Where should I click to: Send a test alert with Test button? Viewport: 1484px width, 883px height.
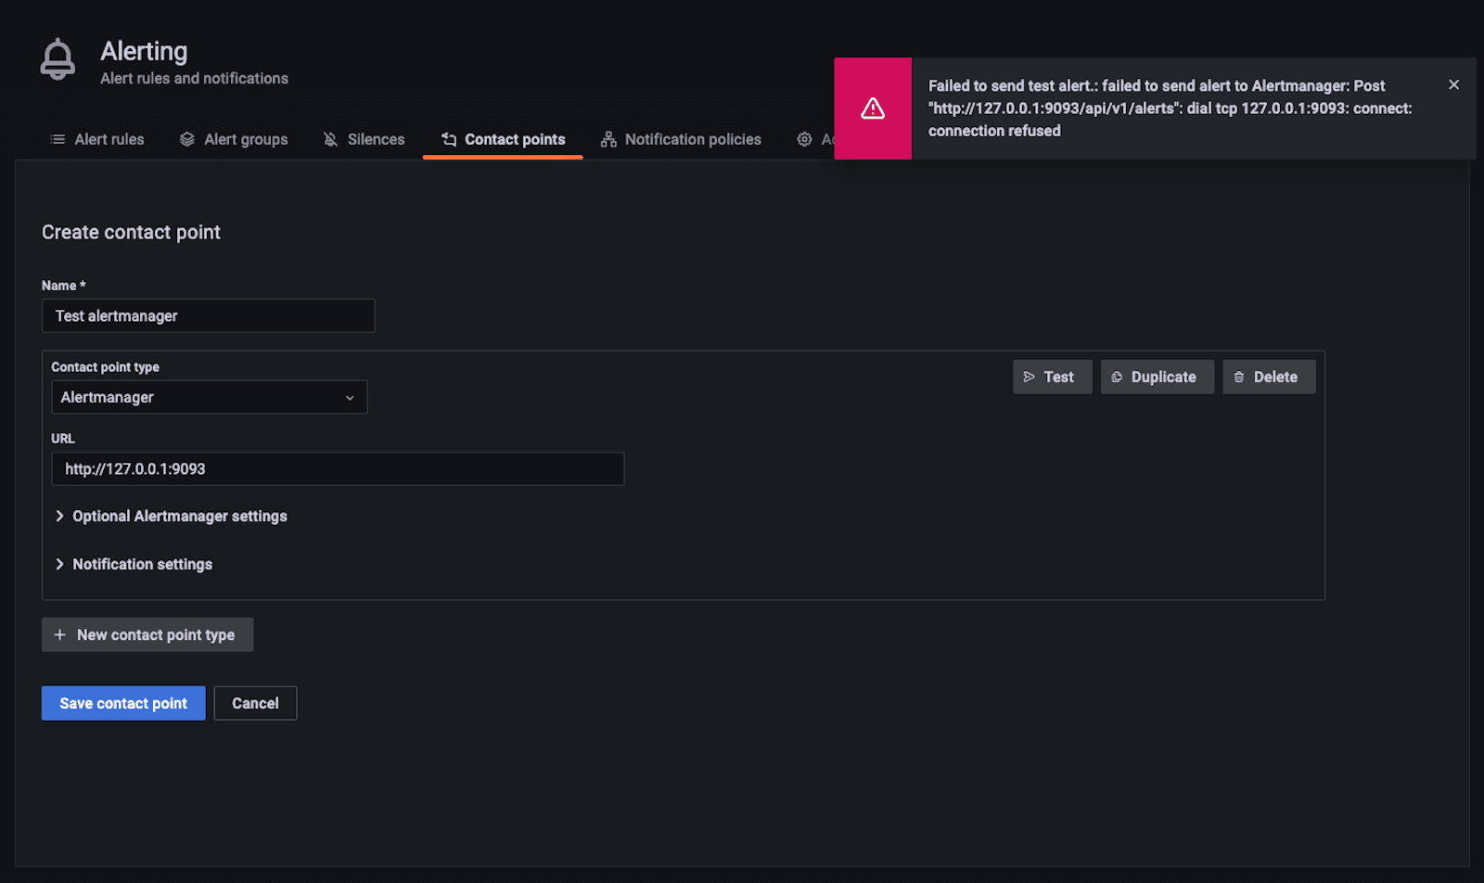pyautogui.click(x=1052, y=377)
